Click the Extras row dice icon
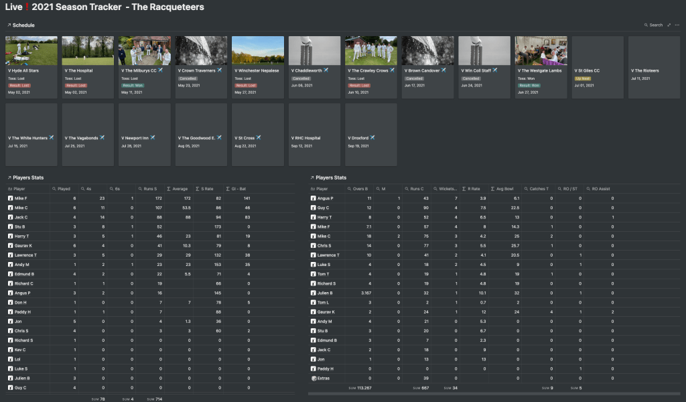The height and width of the screenshot is (402, 686). (313, 379)
